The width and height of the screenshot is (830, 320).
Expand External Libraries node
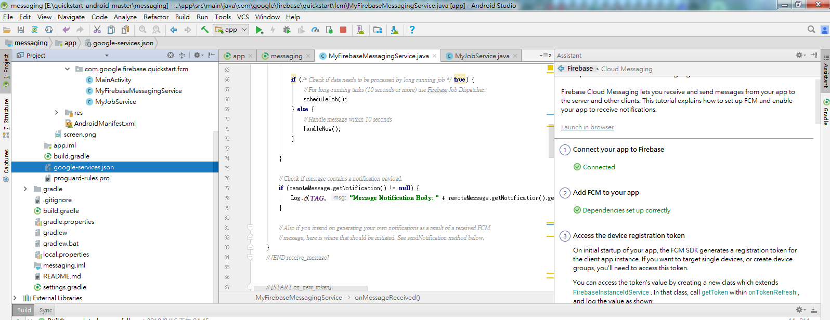[15, 298]
